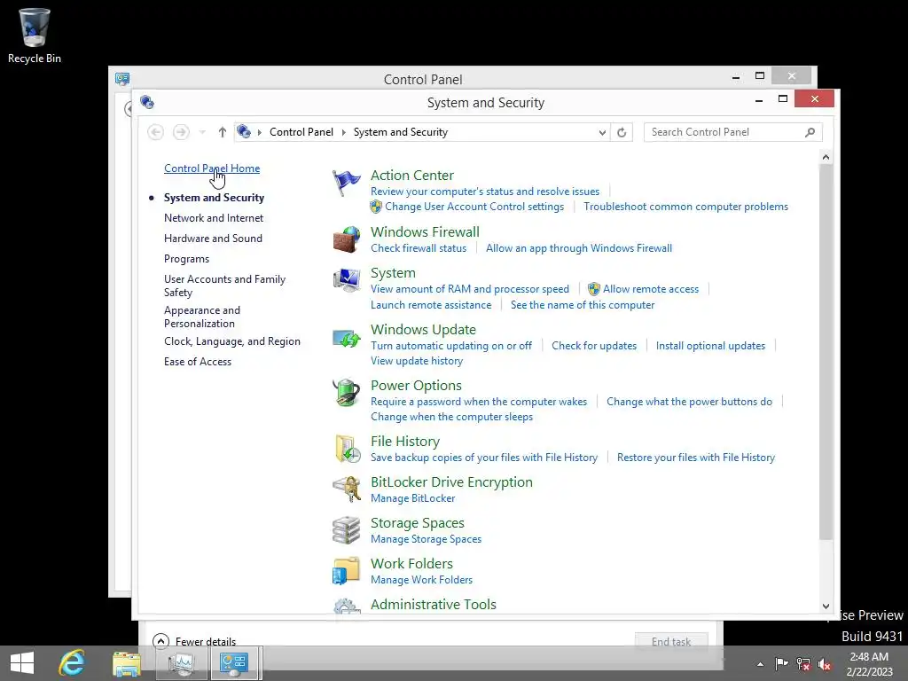
Task: Select Programs category in sidebar
Action: coord(186,259)
